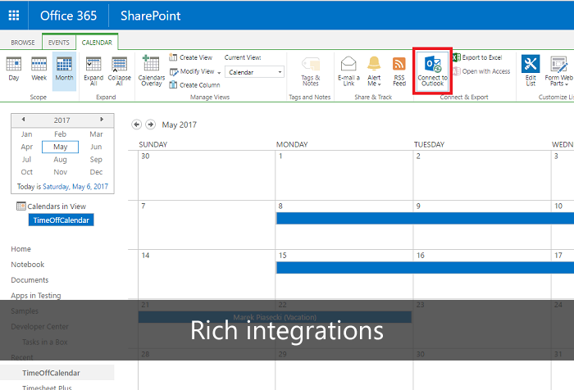This screenshot has width=574, height=390.
Task: Open the RSS Feed
Action: point(399,71)
